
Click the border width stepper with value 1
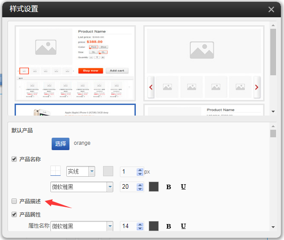[140, 171]
